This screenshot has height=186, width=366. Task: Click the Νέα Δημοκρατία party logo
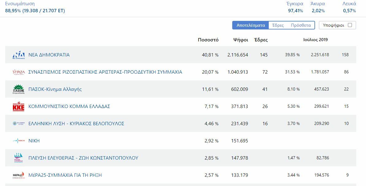(x=18, y=55)
